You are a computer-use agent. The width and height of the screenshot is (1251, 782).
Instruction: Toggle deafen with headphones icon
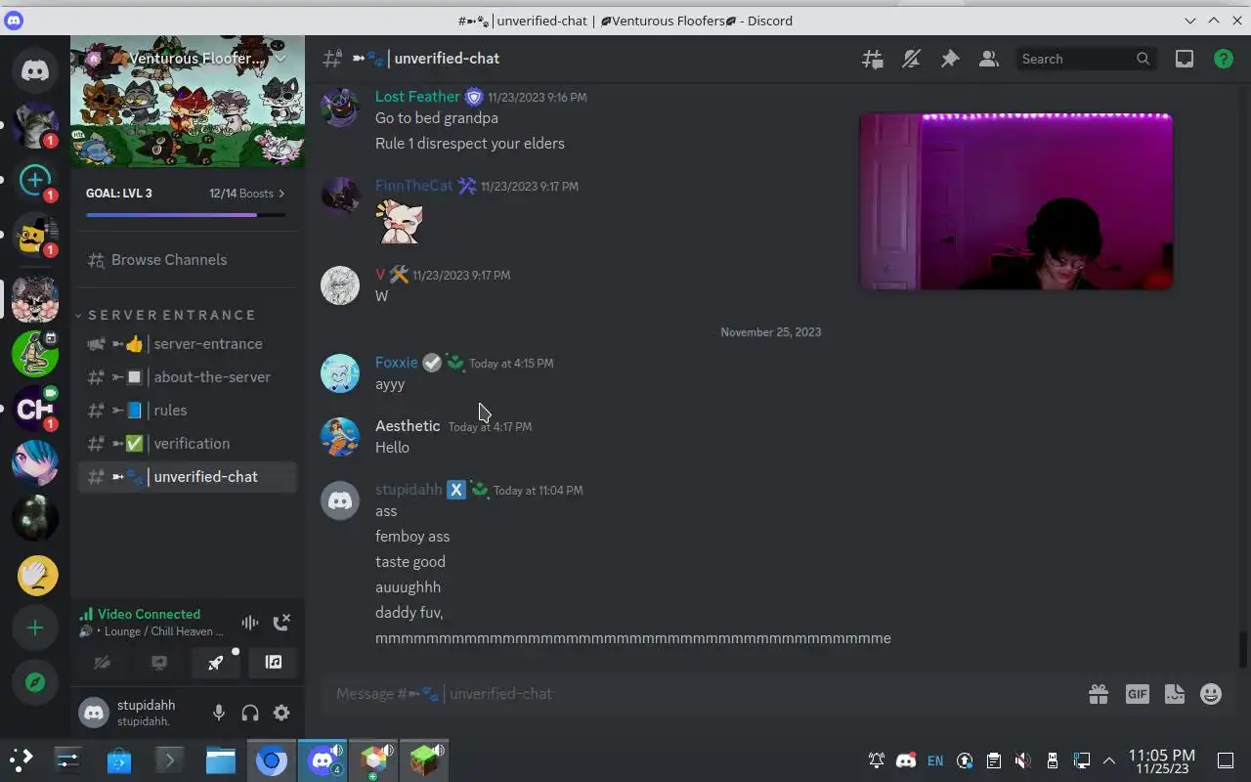(x=250, y=713)
